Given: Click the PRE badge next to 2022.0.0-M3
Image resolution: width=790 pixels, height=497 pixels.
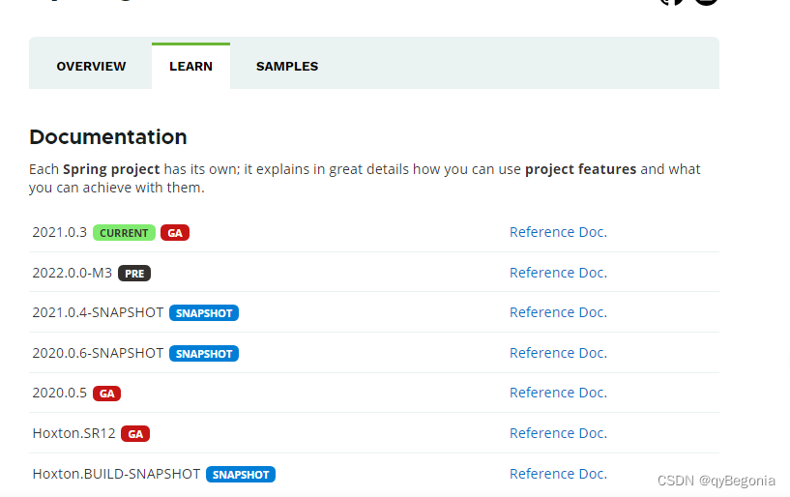Looking at the screenshot, I should point(134,274).
